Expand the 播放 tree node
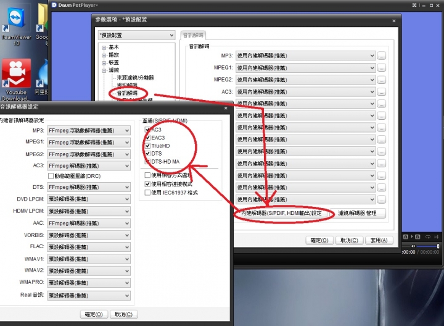This screenshot has height=326, width=444. coord(104,56)
